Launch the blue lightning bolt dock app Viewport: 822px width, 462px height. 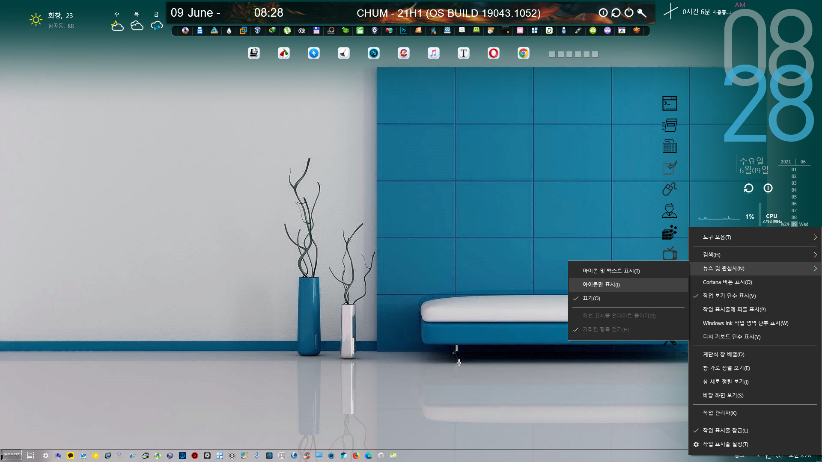[314, 53]
